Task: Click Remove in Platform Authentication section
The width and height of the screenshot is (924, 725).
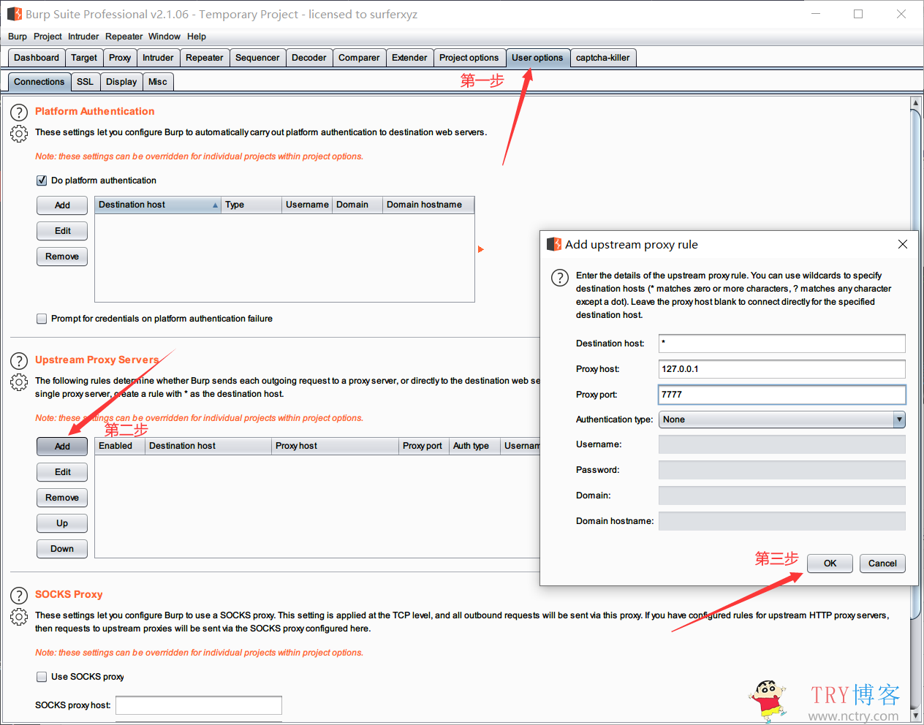Action: (x=62, y=257)
